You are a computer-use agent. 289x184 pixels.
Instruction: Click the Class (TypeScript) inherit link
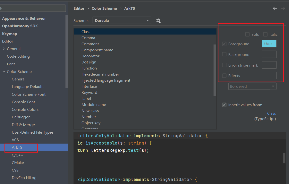[x=271, y=113]
